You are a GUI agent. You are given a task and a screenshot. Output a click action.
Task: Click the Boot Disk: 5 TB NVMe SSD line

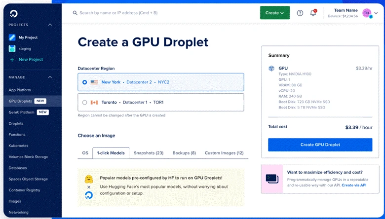302,108
